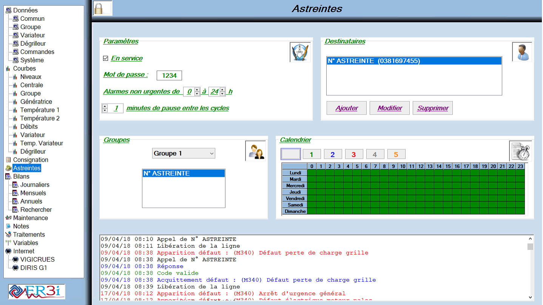Image resolution: width=543 pixels, height=305 pixels.
Task: Open Température 1 curves
Action: point(40,110)
